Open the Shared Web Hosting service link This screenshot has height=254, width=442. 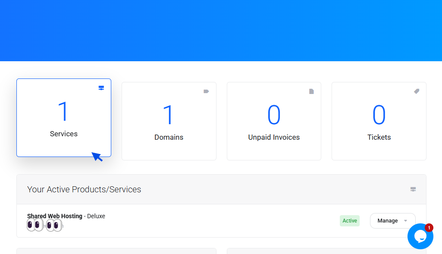(55, 216)
